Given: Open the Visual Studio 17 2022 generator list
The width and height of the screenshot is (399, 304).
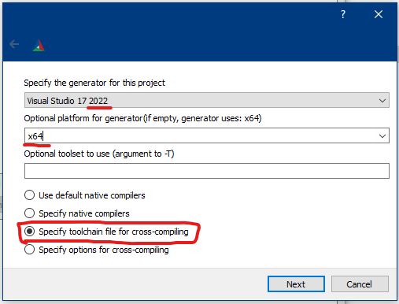Looking at the screenshot, I should tap(207, 100).
